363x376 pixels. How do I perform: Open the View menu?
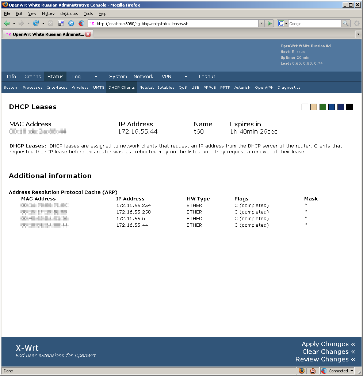32,14
